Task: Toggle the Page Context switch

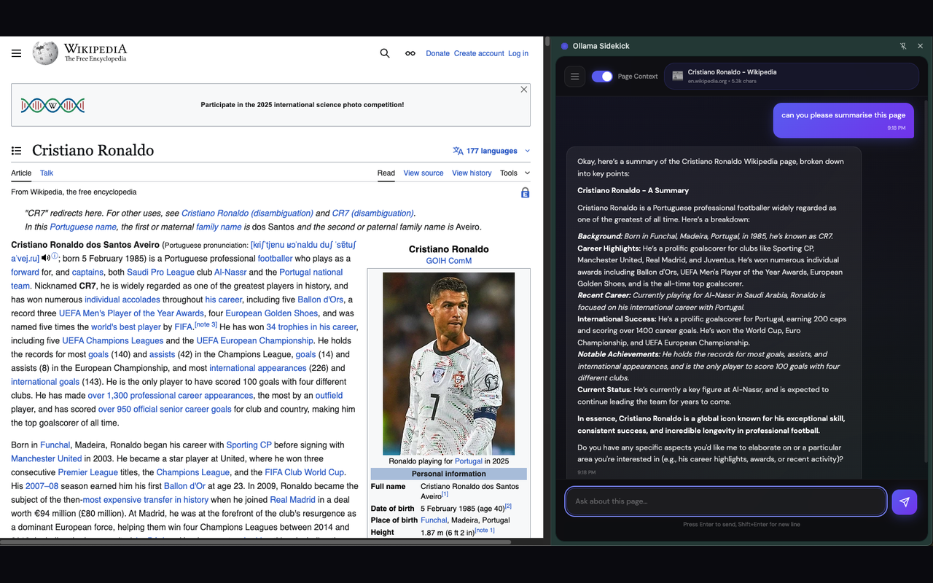Action: [x=602, y=76]
